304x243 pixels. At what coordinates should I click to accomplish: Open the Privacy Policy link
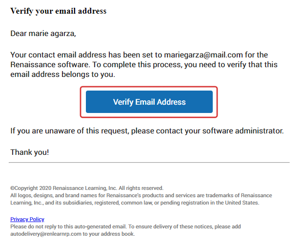[27, 219]
